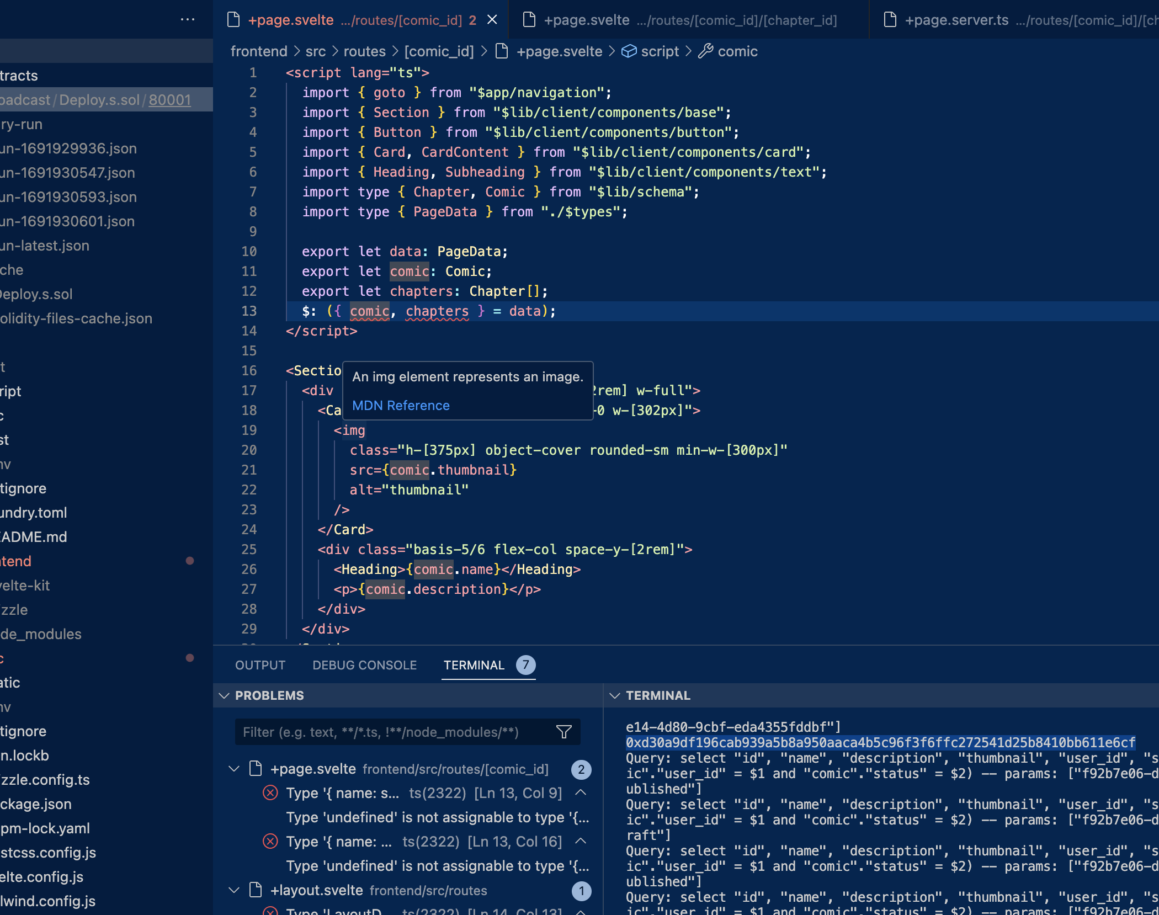
Task: Collapse details of the Ln 13, Col 16 error
Action: click(581, 842)
